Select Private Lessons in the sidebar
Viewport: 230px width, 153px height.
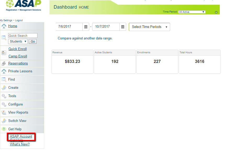point(20,71)
